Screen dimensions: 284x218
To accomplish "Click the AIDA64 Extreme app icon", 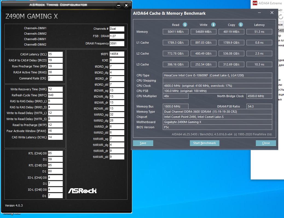I will tap(255, 3).
